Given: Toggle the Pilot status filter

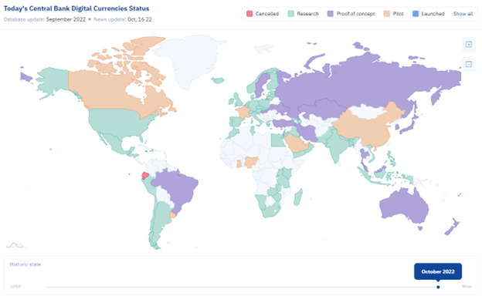Looking at the screenshot, I should click(x=394, y=14).
